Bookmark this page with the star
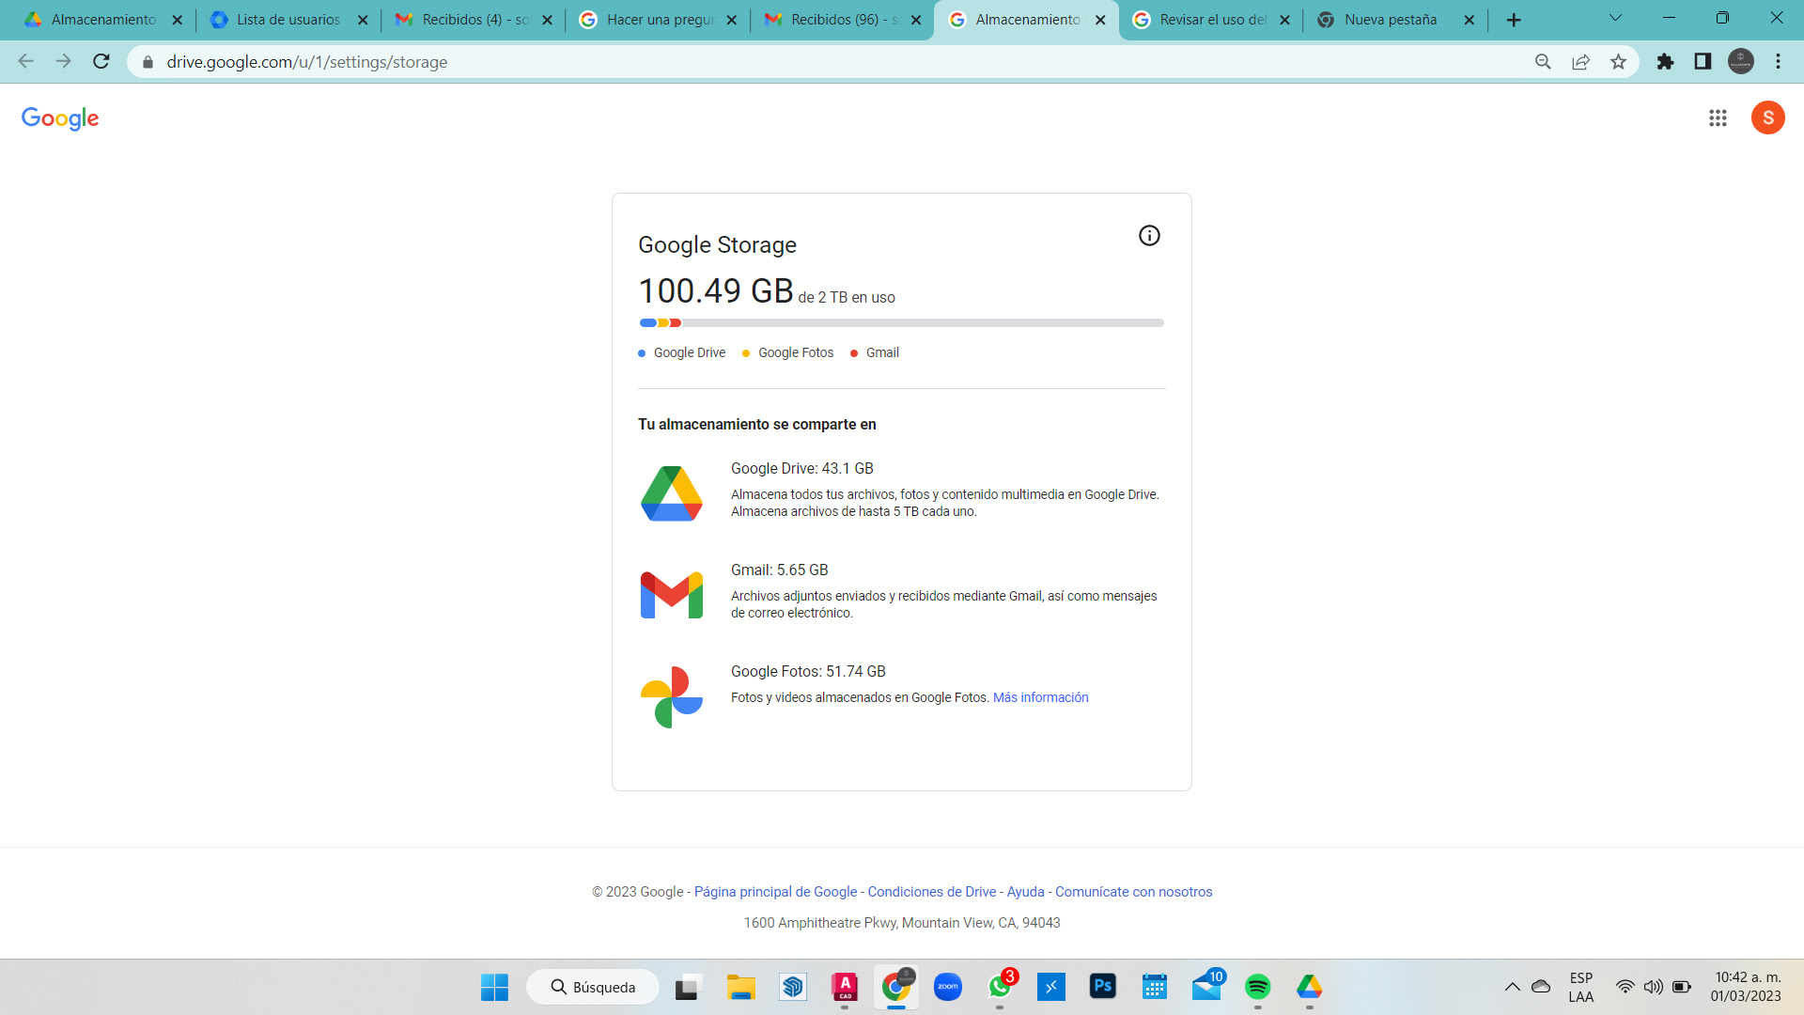1804x1015 pixels. [x=1618, y=62]
